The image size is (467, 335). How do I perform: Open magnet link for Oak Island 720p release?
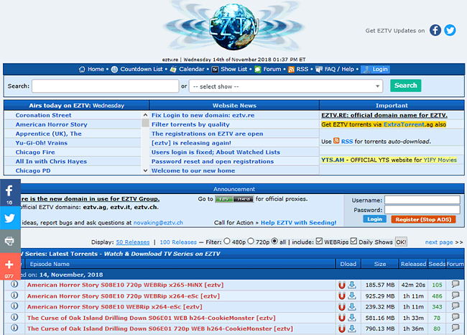[342, 329]
